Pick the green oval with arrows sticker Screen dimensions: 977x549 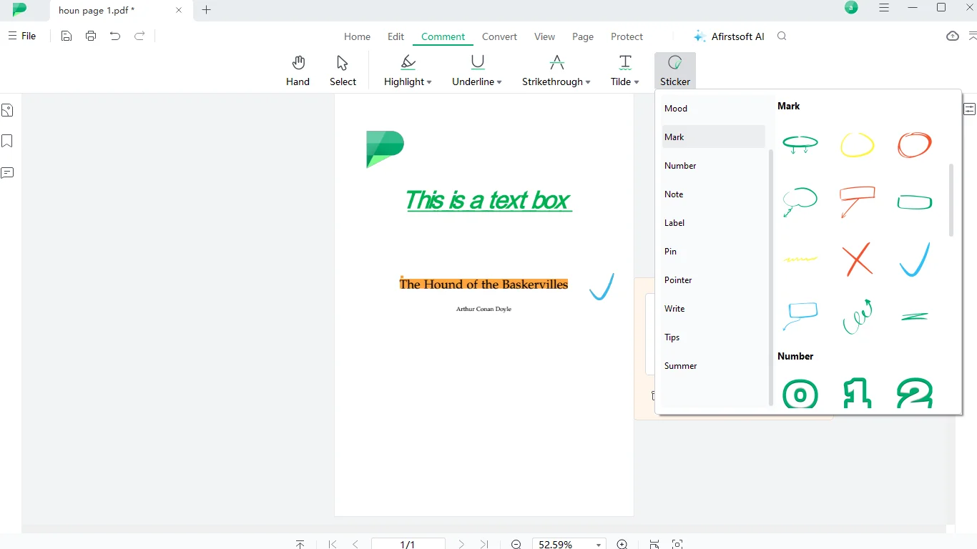coord(800,144)
